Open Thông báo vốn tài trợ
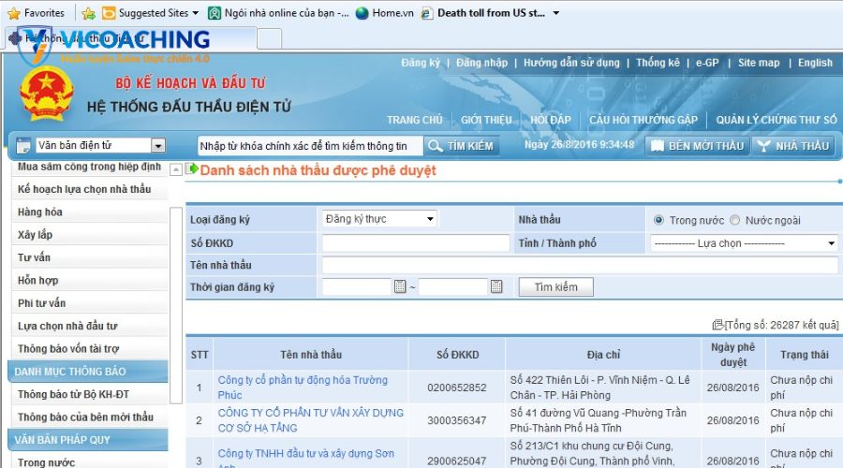The image size is (843, 468). (68, 349)
